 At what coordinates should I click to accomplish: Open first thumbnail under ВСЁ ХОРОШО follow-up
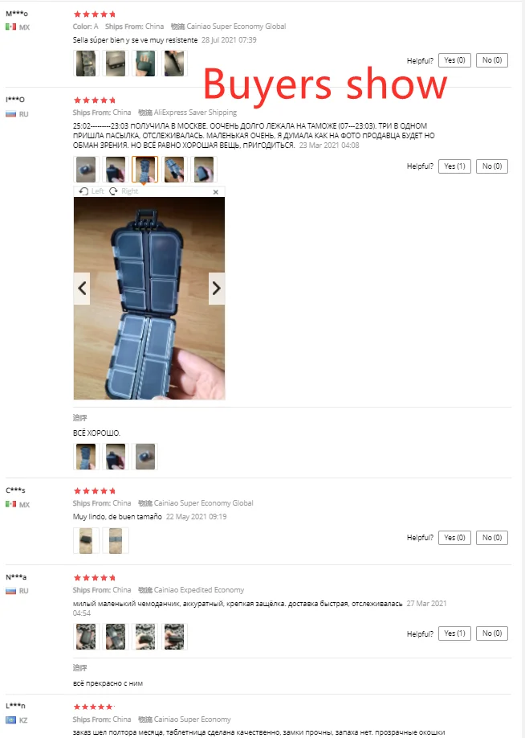[x=86, y=457]
